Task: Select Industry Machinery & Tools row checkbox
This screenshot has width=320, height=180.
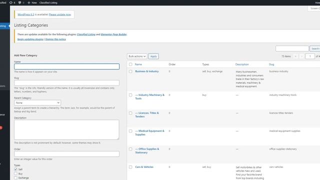Action: point(130,95)
